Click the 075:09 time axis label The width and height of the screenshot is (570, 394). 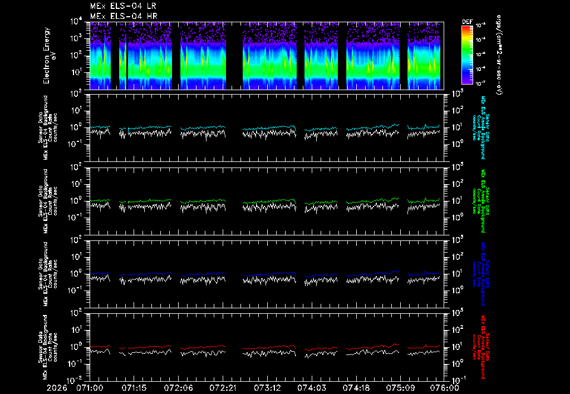click(x=400, y=388)
